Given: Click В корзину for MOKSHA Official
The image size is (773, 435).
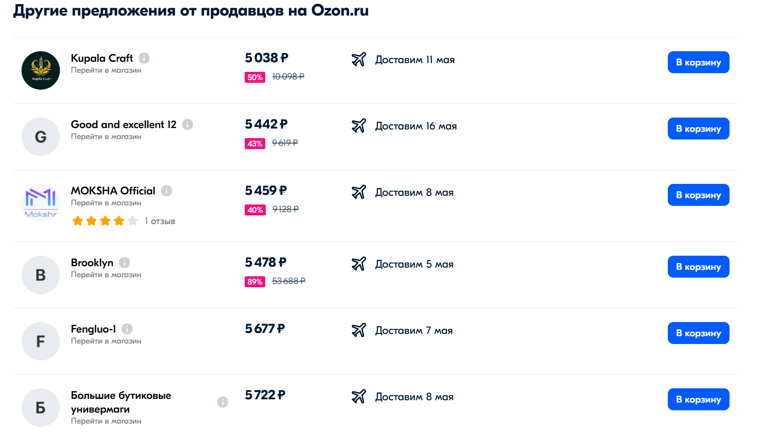Looking at the screenshot, I should (x=698, y=195).
